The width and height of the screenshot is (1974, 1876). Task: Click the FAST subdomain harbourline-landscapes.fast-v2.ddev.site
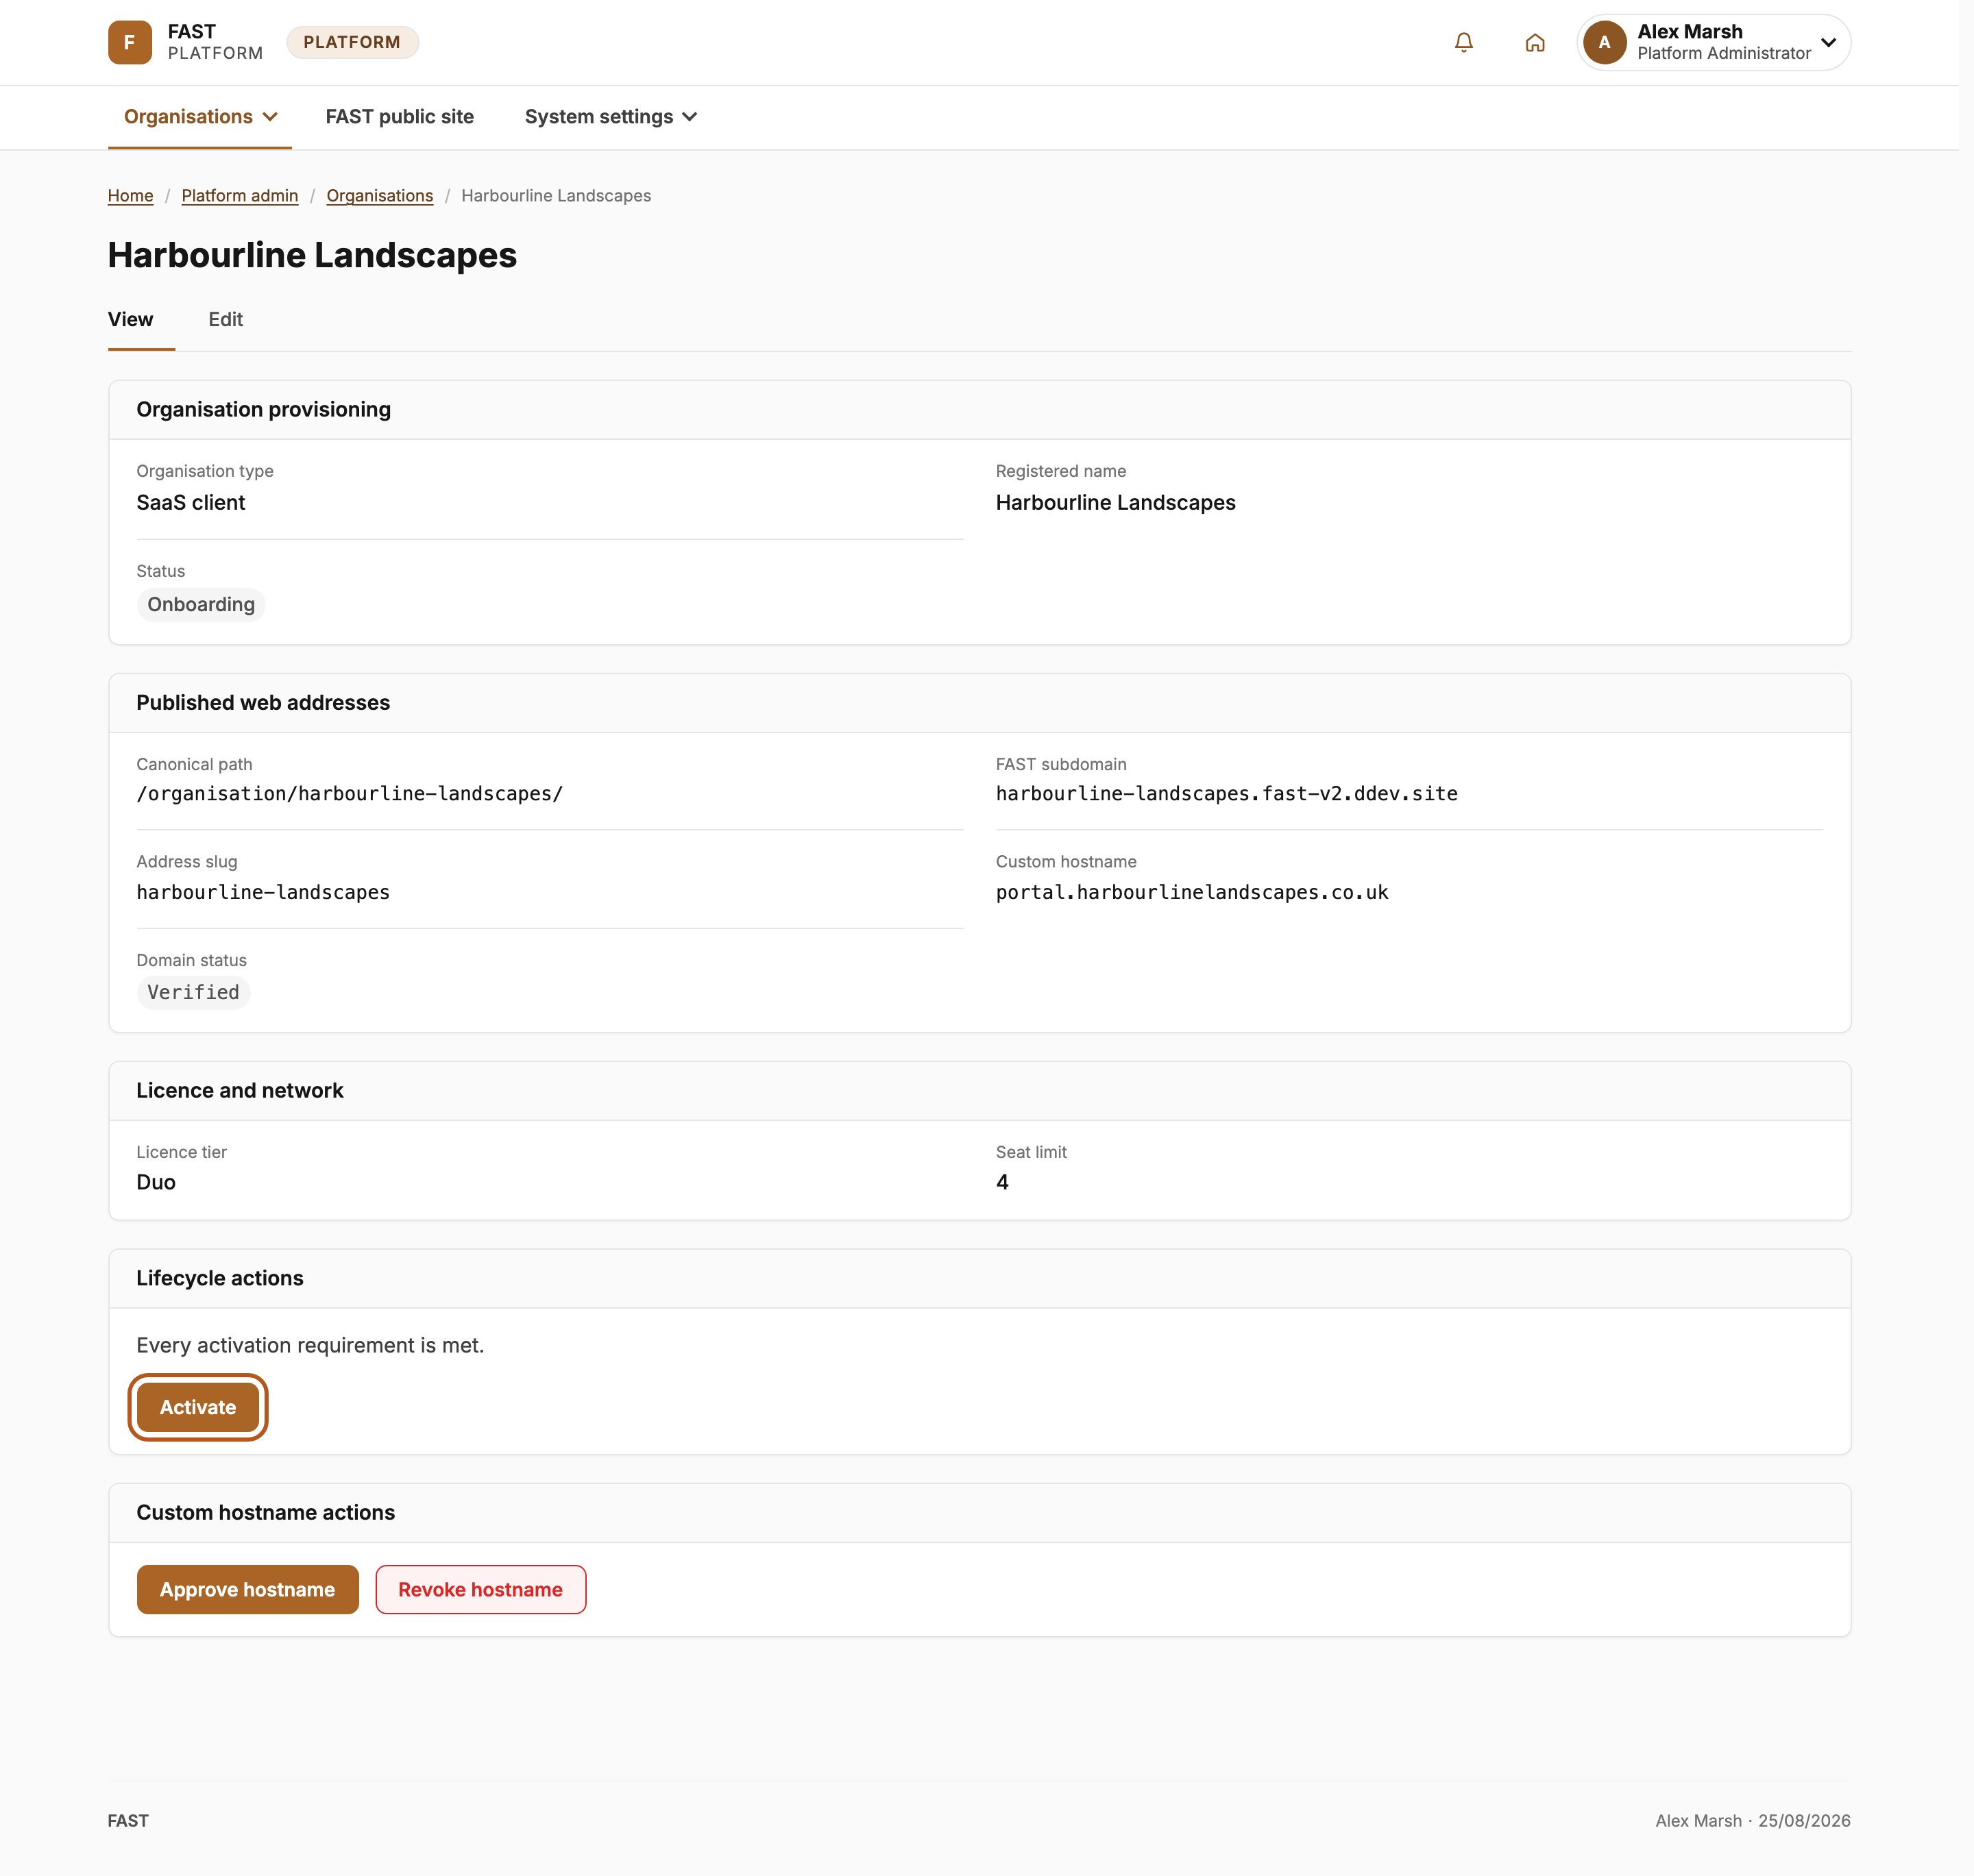point(1227,793)
